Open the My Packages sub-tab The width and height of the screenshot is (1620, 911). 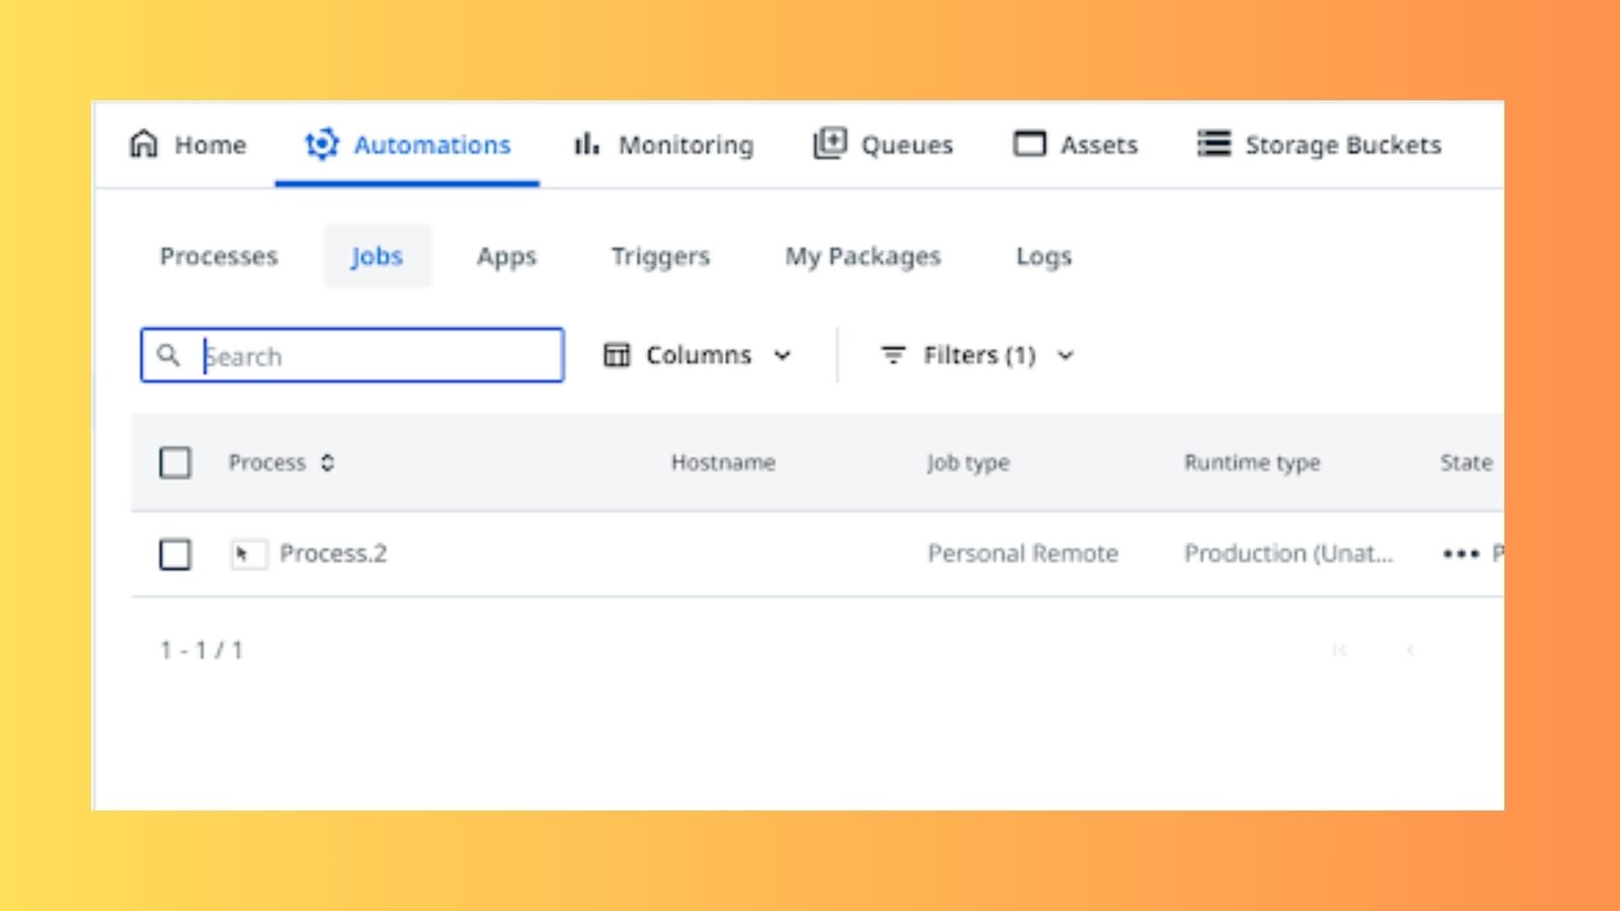862,256
